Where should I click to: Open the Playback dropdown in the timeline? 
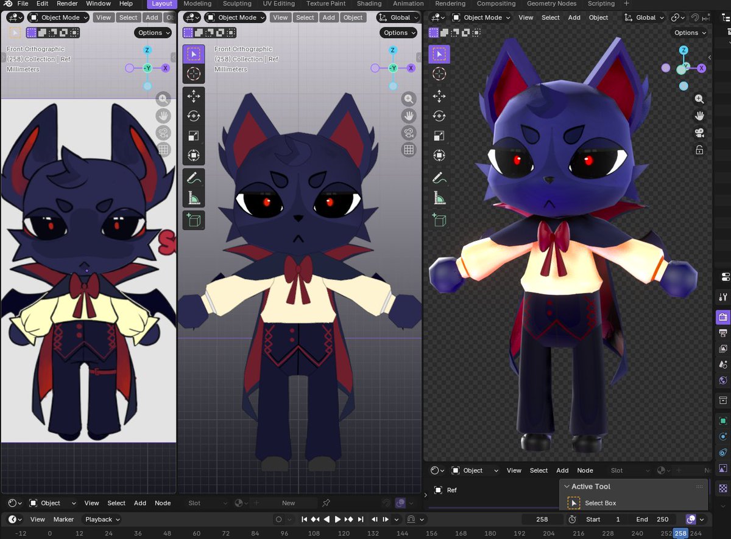(x=102, y=520)
